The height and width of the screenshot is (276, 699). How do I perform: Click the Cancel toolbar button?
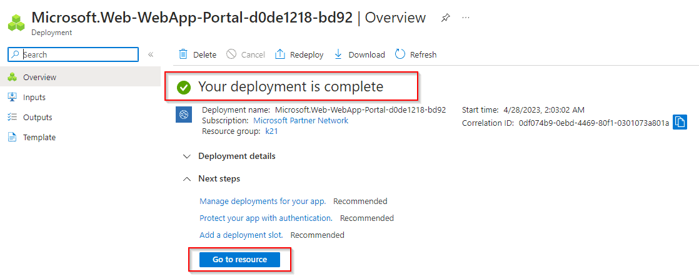[x=246, y=54]
